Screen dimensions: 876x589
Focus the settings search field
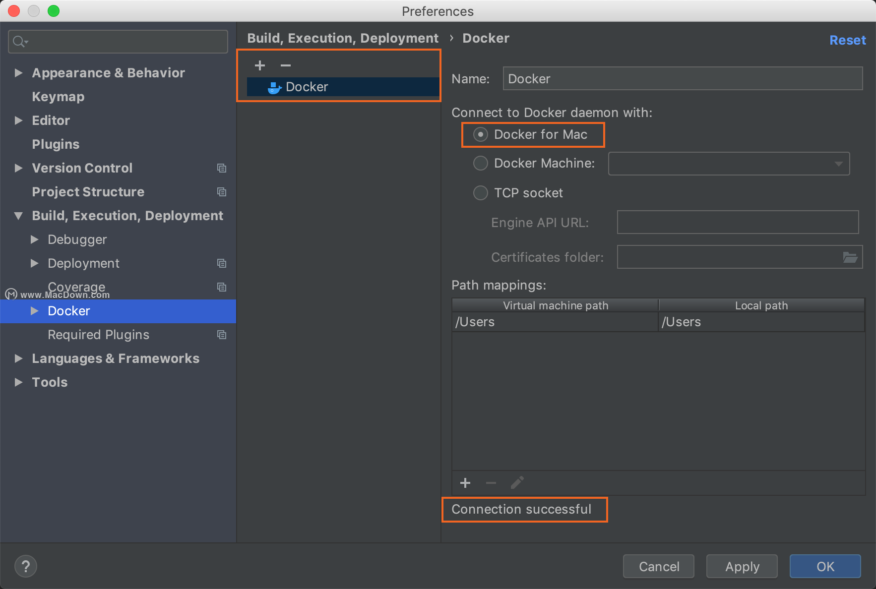coord(118,42)
